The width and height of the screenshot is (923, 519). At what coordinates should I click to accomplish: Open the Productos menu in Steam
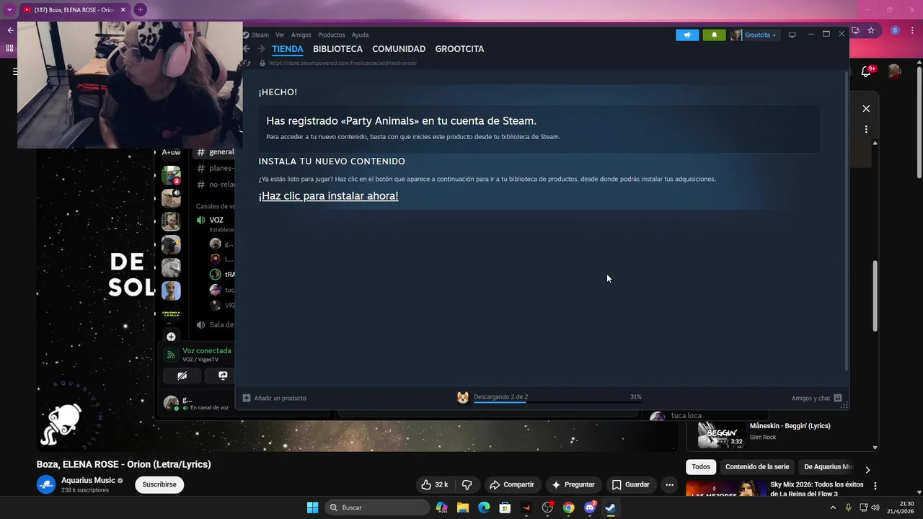point(332,35)
